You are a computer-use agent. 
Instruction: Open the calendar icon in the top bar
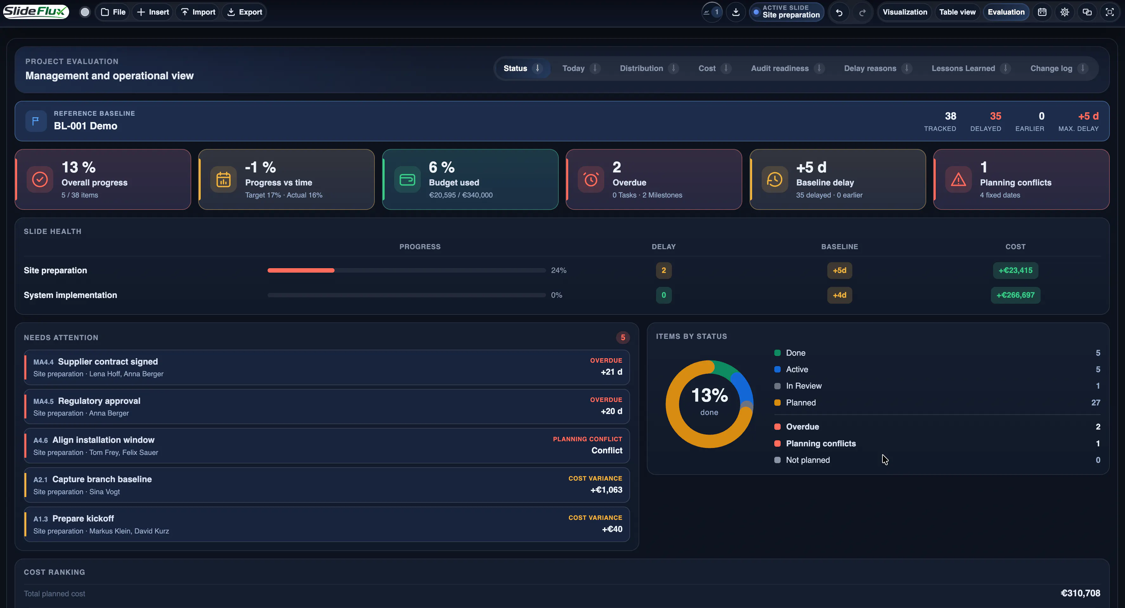(1042, 12)
